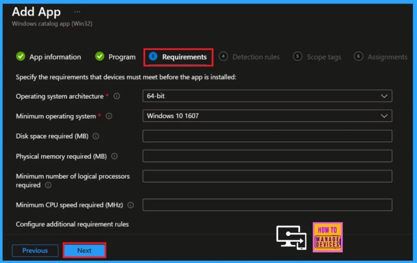Viewport: 417px width, 263px height.
Task: Click step 3 circle icon for Requirements
Action: tap(153, 56)
